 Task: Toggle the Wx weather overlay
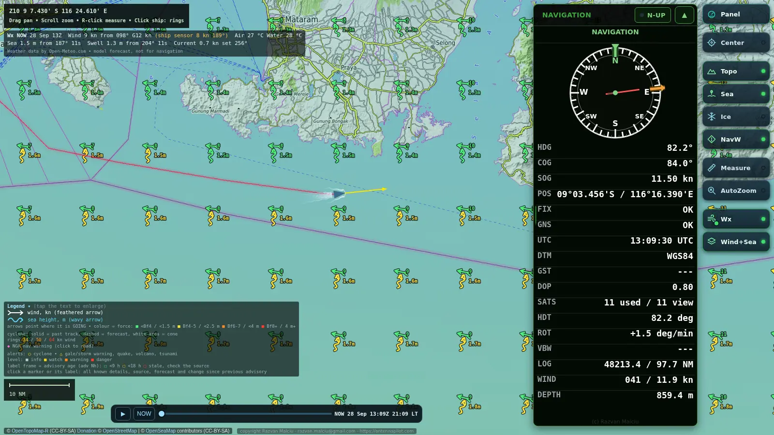736,219
